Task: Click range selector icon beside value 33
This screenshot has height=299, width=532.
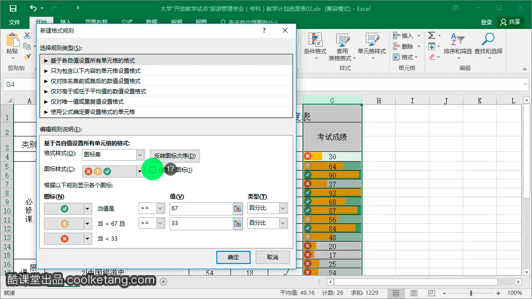Action: [238, 224]
